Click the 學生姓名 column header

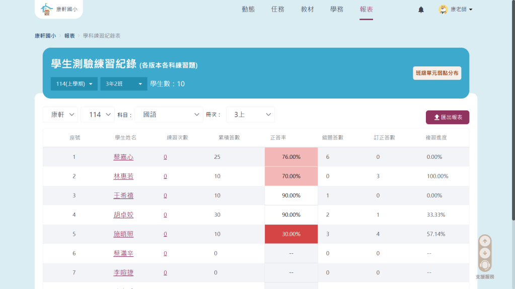125,138
